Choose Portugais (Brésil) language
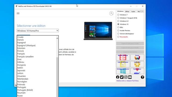Image resolution: width=172 pixels, height=97 pixels. click(37, 90)
